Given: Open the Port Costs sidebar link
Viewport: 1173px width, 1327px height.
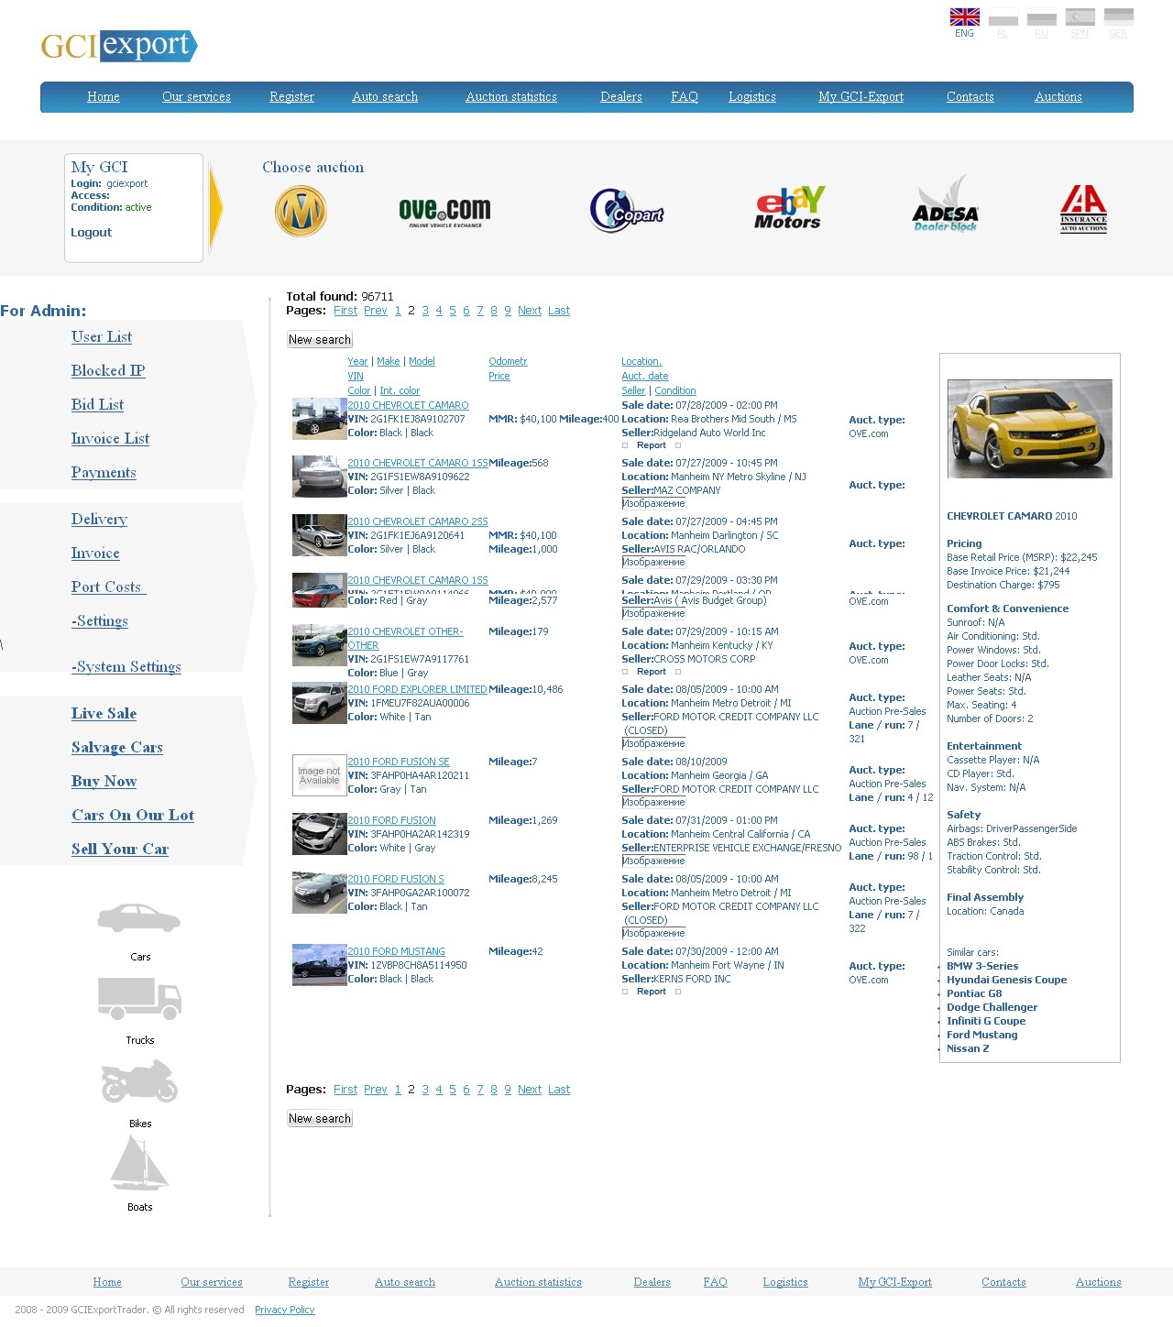Looking at the screenshot, I should [108, 587].
